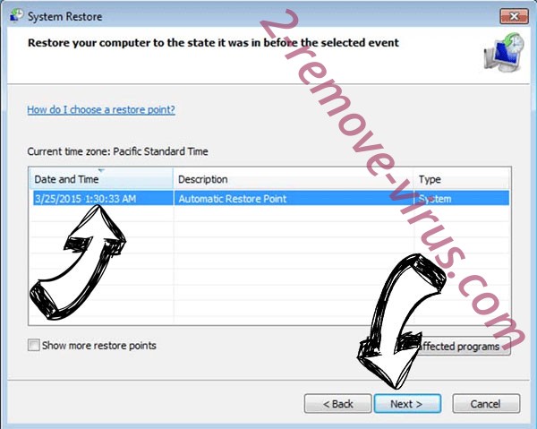Click the System Restore title bar icon
Image resolution: width=537 pixels, height=429 pixels.
click(16, 16)
